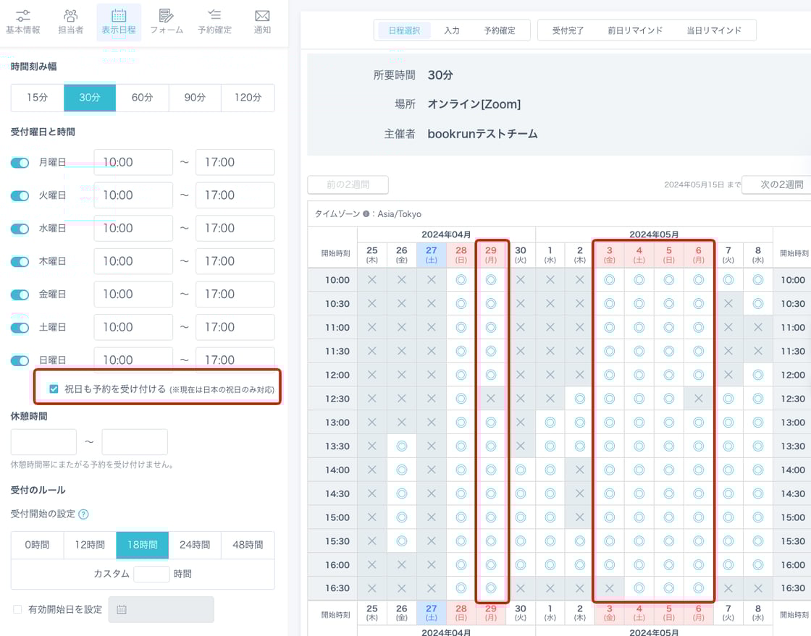Open the フォーム form icon
The width and height of the screenshot is (811, 636).
[x=167, y=16]
